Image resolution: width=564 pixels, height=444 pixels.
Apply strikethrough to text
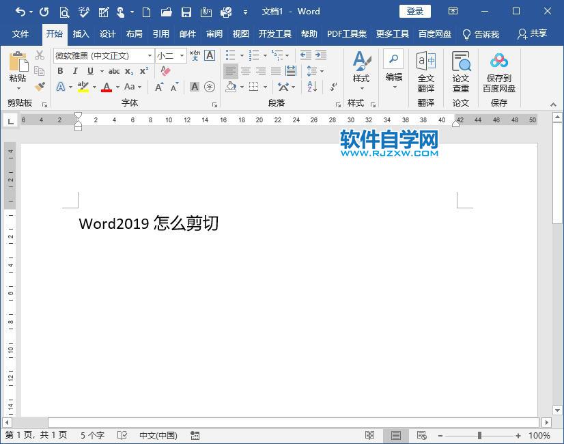(114, 70)
